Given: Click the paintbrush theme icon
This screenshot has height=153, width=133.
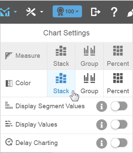Looking at the screenshot, I should click(130, 12).
